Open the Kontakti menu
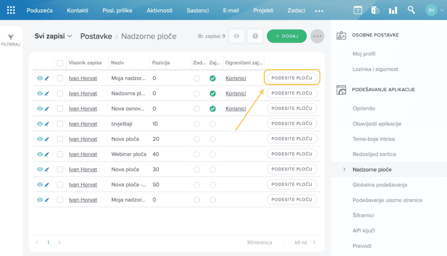 pos(78,10)
